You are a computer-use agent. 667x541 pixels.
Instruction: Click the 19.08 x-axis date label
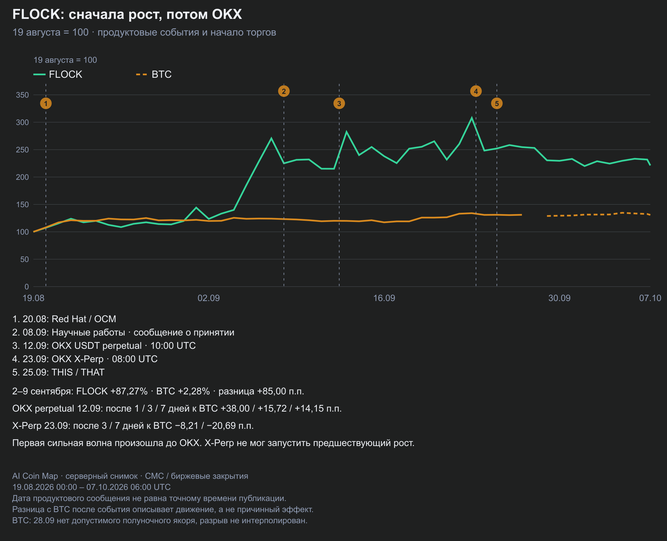point(33,298)
